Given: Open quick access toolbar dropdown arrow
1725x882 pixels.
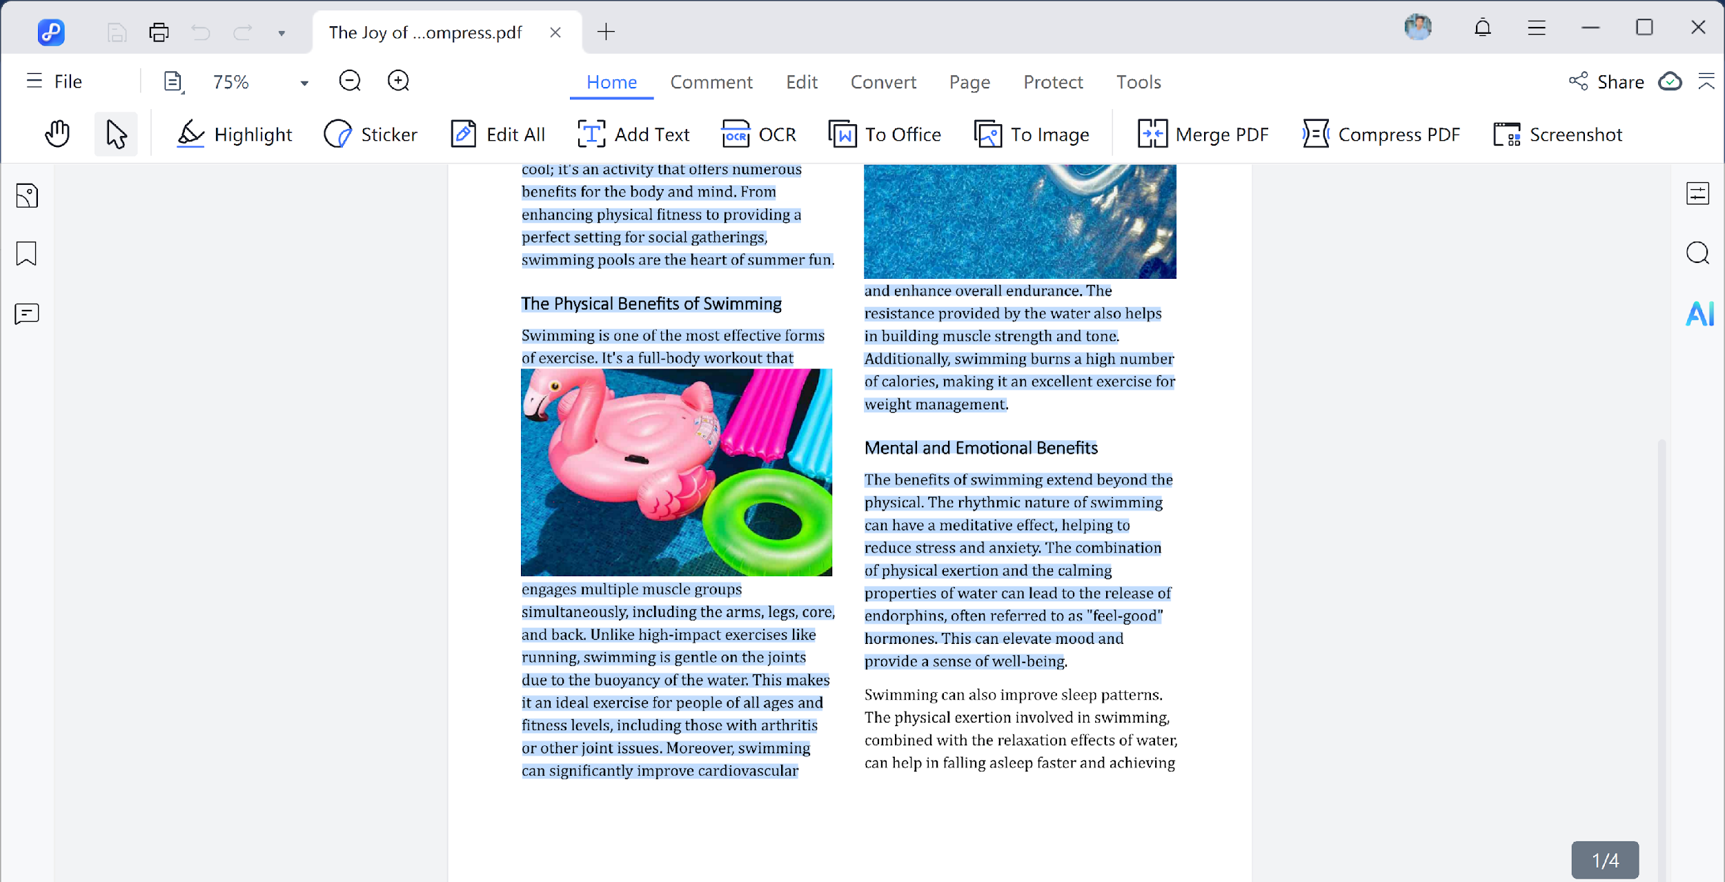Looking at the screenshot, I should 282,33.
